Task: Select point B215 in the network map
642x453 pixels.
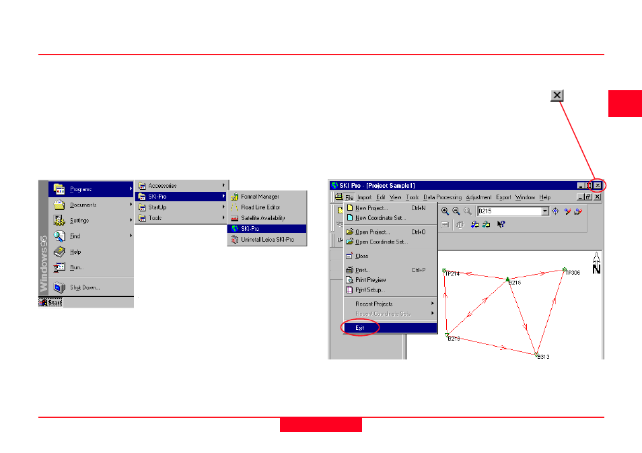Action: [x=507, y=279]
